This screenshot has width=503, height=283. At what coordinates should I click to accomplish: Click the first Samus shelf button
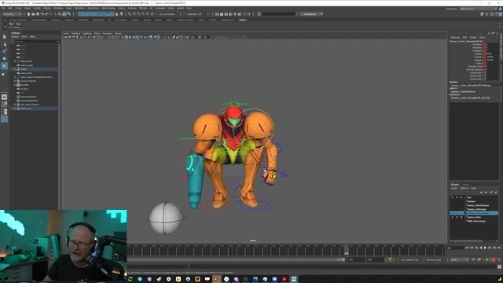point(12,24)
